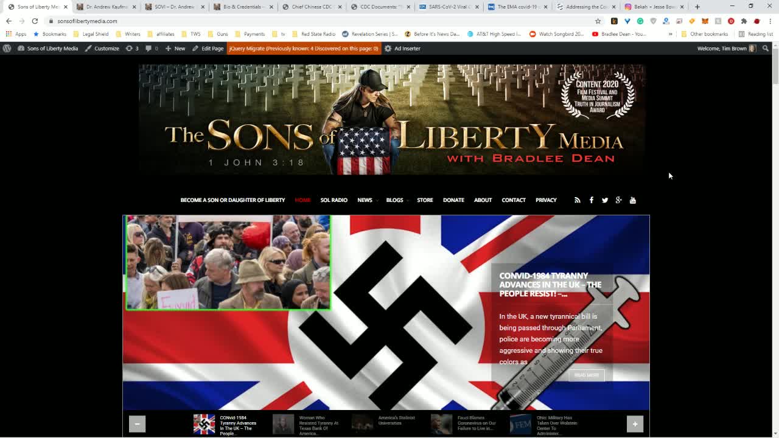Add a new item via New in admin bar

point(175,48)
